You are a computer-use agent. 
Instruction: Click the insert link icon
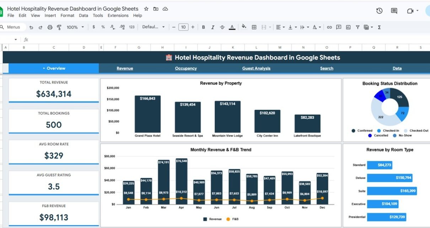(x=329, y=27)
